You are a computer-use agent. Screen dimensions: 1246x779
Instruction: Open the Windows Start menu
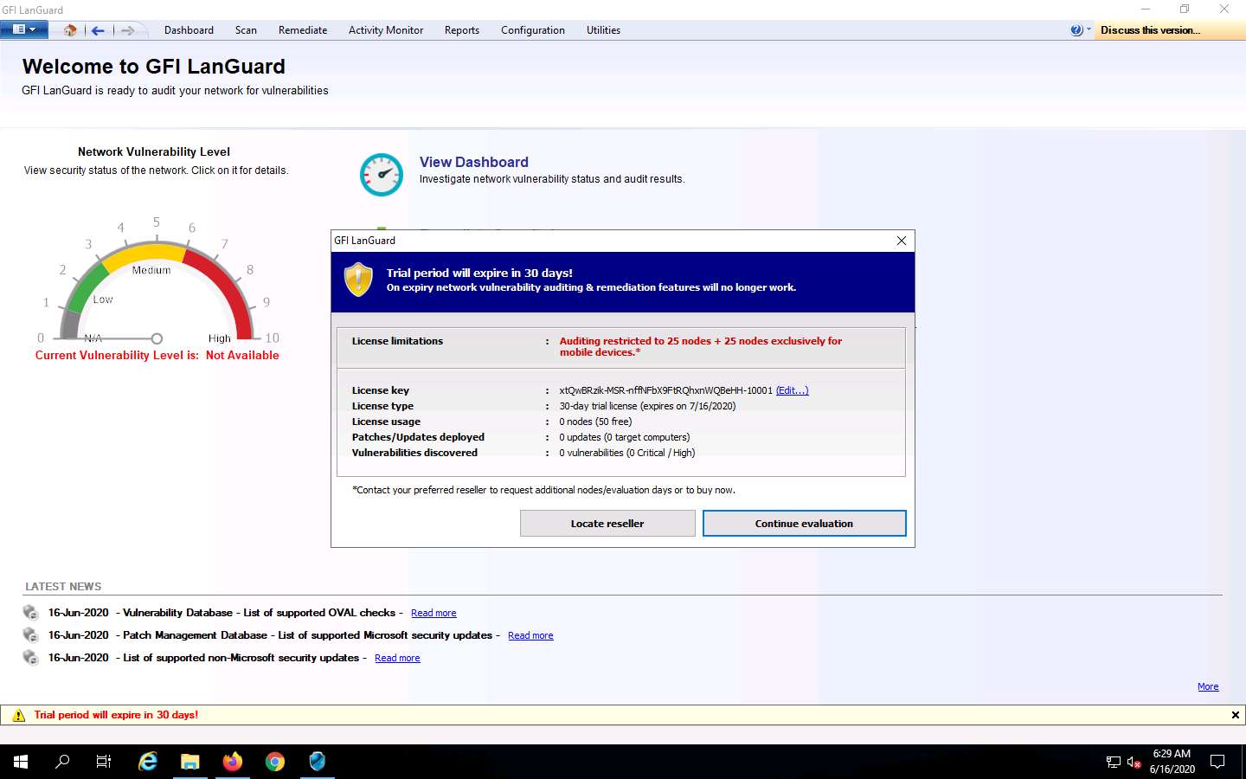(x=21, y=762)
